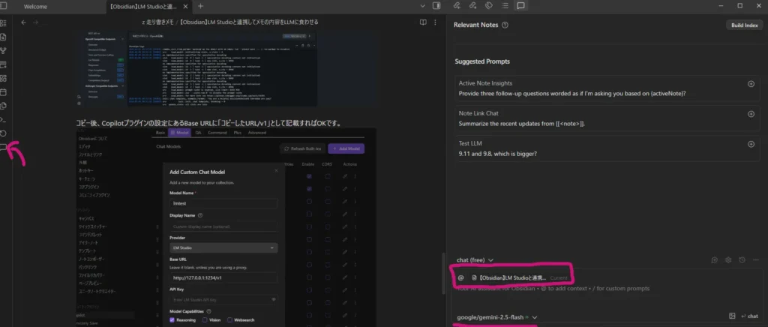Show the outline list icon in right sidebar
The height and width of the screenshot is (327, 768).
click(x=505, y=6)
